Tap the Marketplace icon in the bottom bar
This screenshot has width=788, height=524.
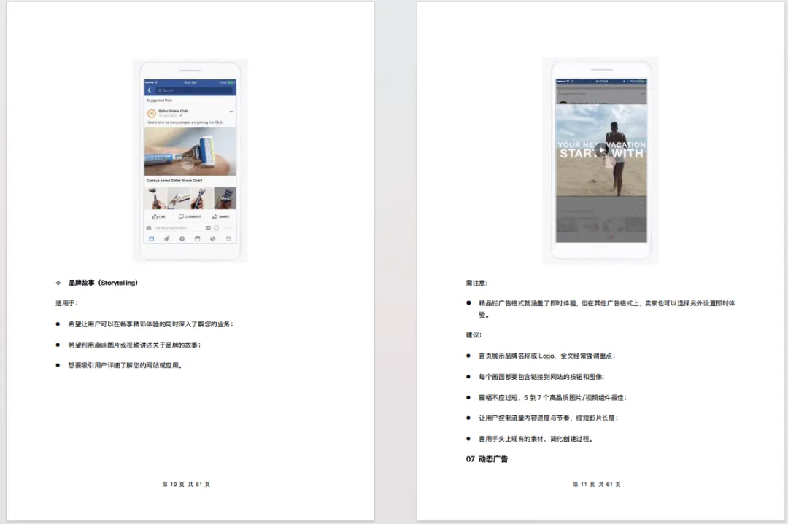click(198, 239)
